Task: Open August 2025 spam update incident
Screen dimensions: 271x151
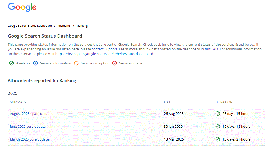Action: (30, 114)
